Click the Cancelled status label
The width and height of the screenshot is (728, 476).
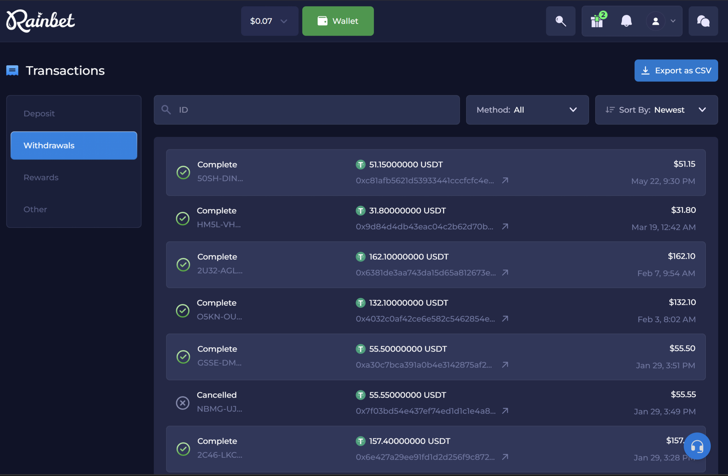point(217,395)
